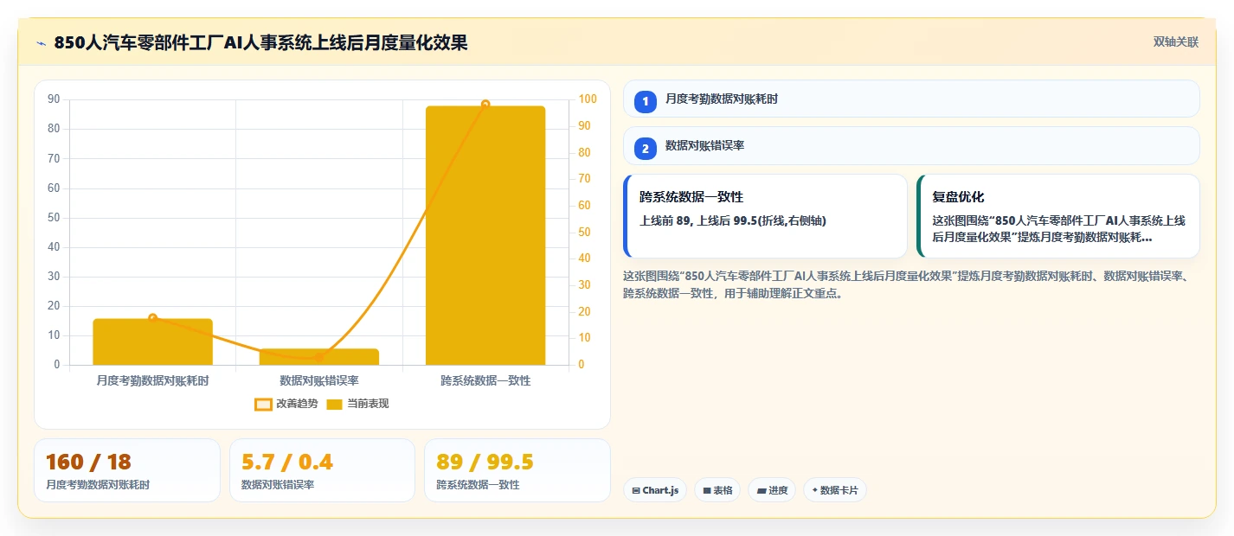The image size is (1234, 536).
Task: Click x-axis label 数据对账错误率
Action: pos(318,380)
